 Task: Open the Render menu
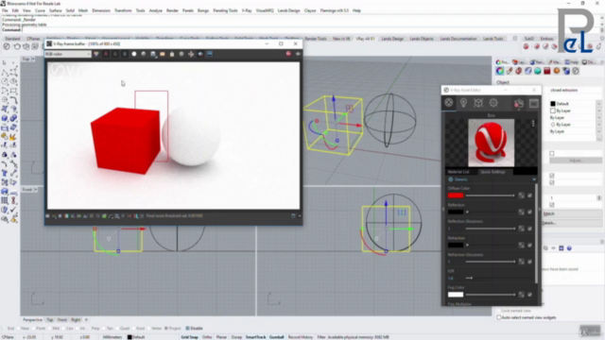[172, 10]
